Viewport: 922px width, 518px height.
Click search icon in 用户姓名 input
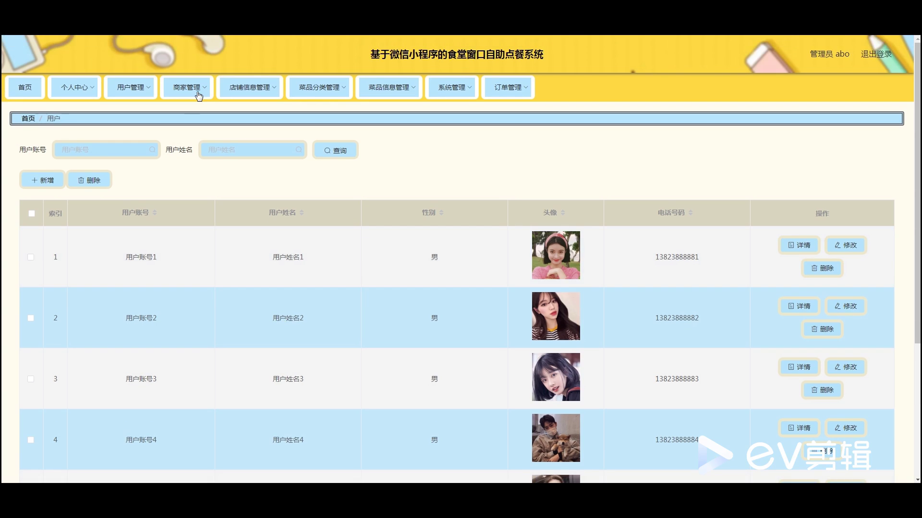299,150
